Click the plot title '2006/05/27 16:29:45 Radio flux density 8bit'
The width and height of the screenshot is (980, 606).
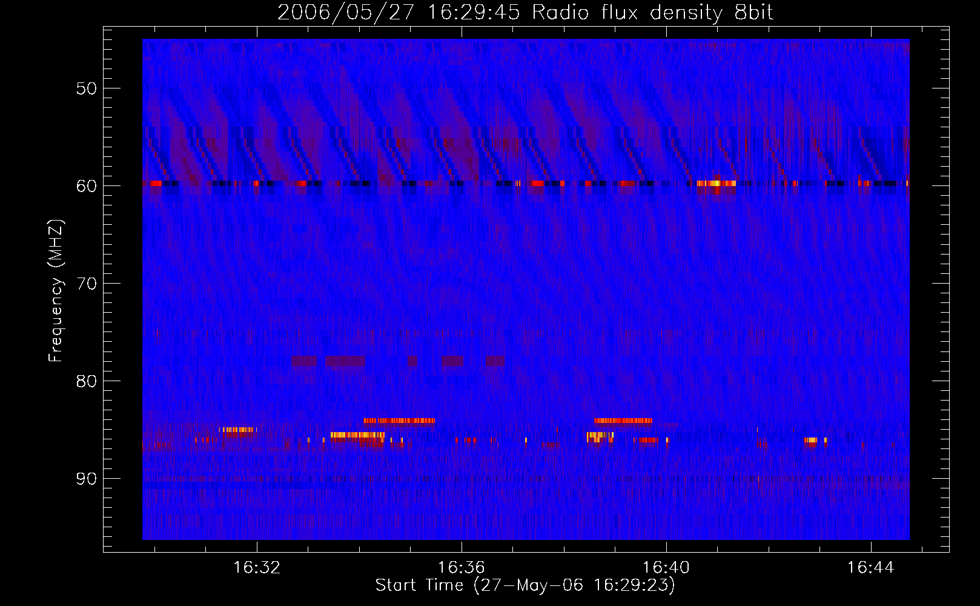point(526,13)
